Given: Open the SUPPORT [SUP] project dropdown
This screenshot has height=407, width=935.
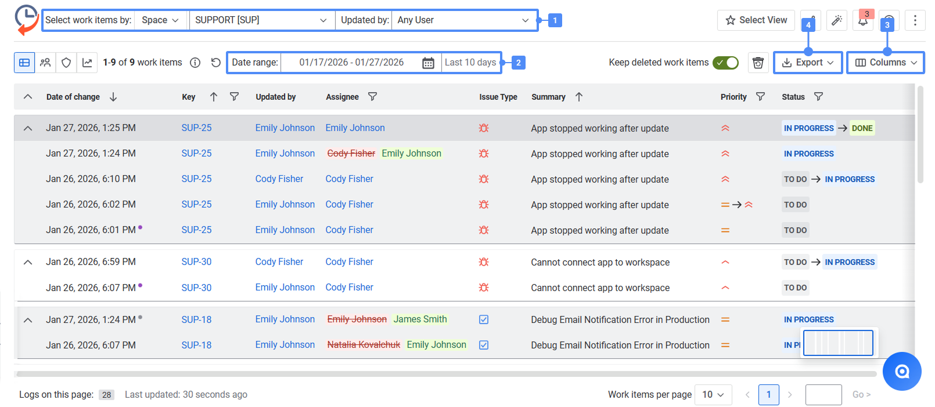Looking at the screenshot, I should pos(261,20).
